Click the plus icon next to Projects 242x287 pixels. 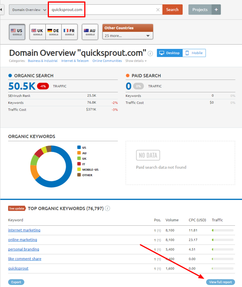[216, 10]
